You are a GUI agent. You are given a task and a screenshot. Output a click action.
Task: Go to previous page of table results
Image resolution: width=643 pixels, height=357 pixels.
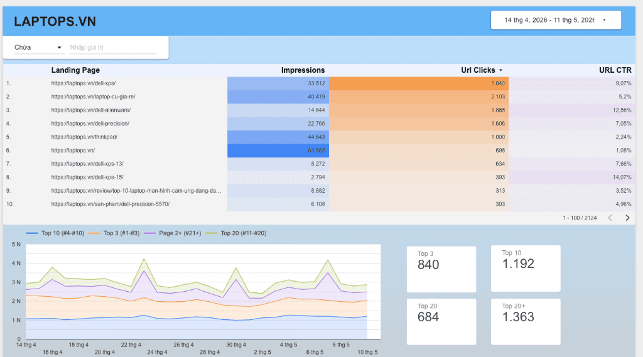pyautogui.click(x=610, y=218)
